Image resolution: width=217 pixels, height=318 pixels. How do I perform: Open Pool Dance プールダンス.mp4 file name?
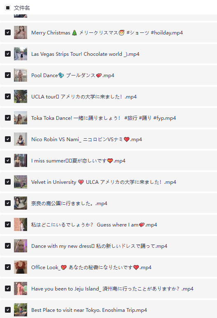pos(73,75)
